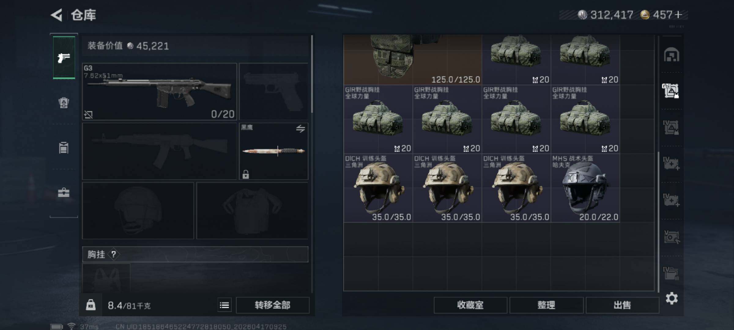
Task: Select the weapons pistol tab in the sidebar
Action: [64, 57]
